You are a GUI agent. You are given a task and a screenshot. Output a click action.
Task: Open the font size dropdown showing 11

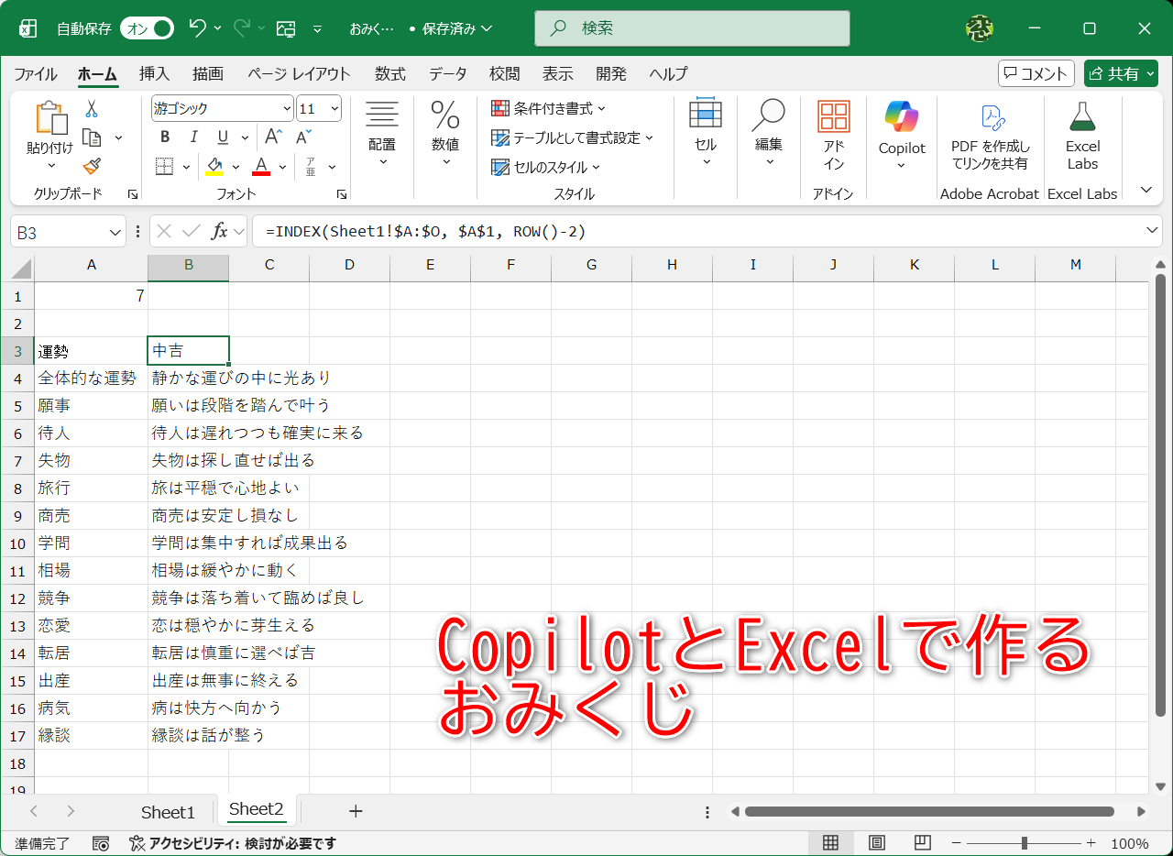[x=333, y=109]
